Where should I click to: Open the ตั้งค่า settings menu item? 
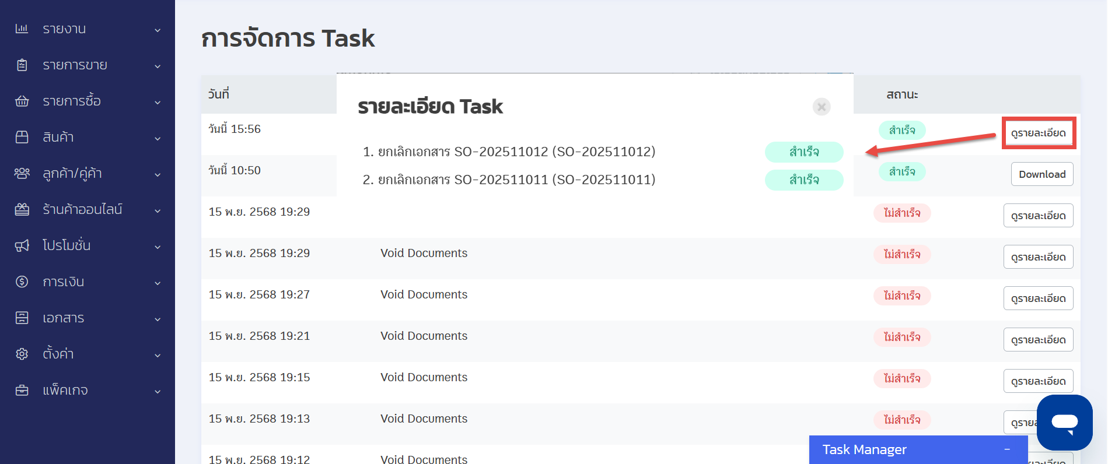pos(58,354)
